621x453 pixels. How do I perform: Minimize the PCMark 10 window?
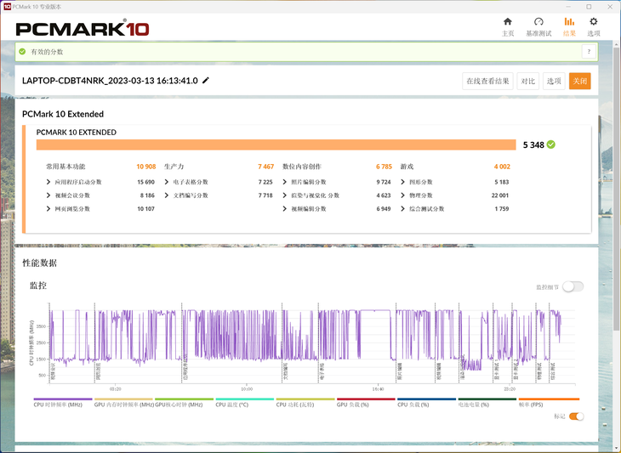pyautogui.click(x=568, y=7)
